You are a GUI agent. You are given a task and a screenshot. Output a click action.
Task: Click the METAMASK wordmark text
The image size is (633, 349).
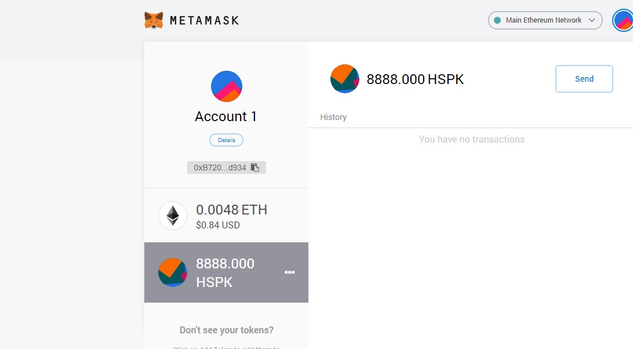(x=204, y=20)
